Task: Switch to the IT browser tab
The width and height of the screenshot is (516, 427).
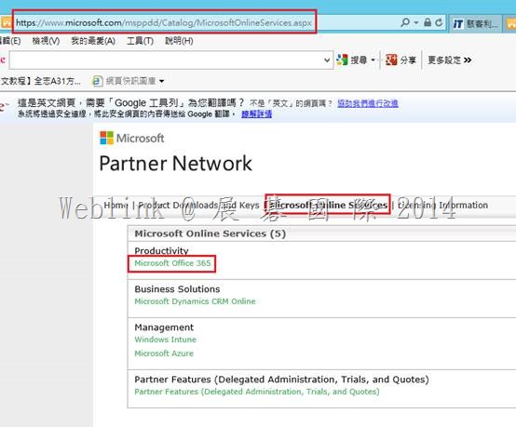Action: pos(476,23)
